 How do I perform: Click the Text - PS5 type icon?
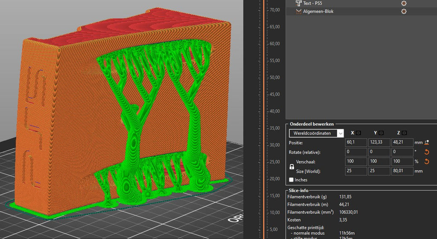pyautogui.click(x=298, y=3)
